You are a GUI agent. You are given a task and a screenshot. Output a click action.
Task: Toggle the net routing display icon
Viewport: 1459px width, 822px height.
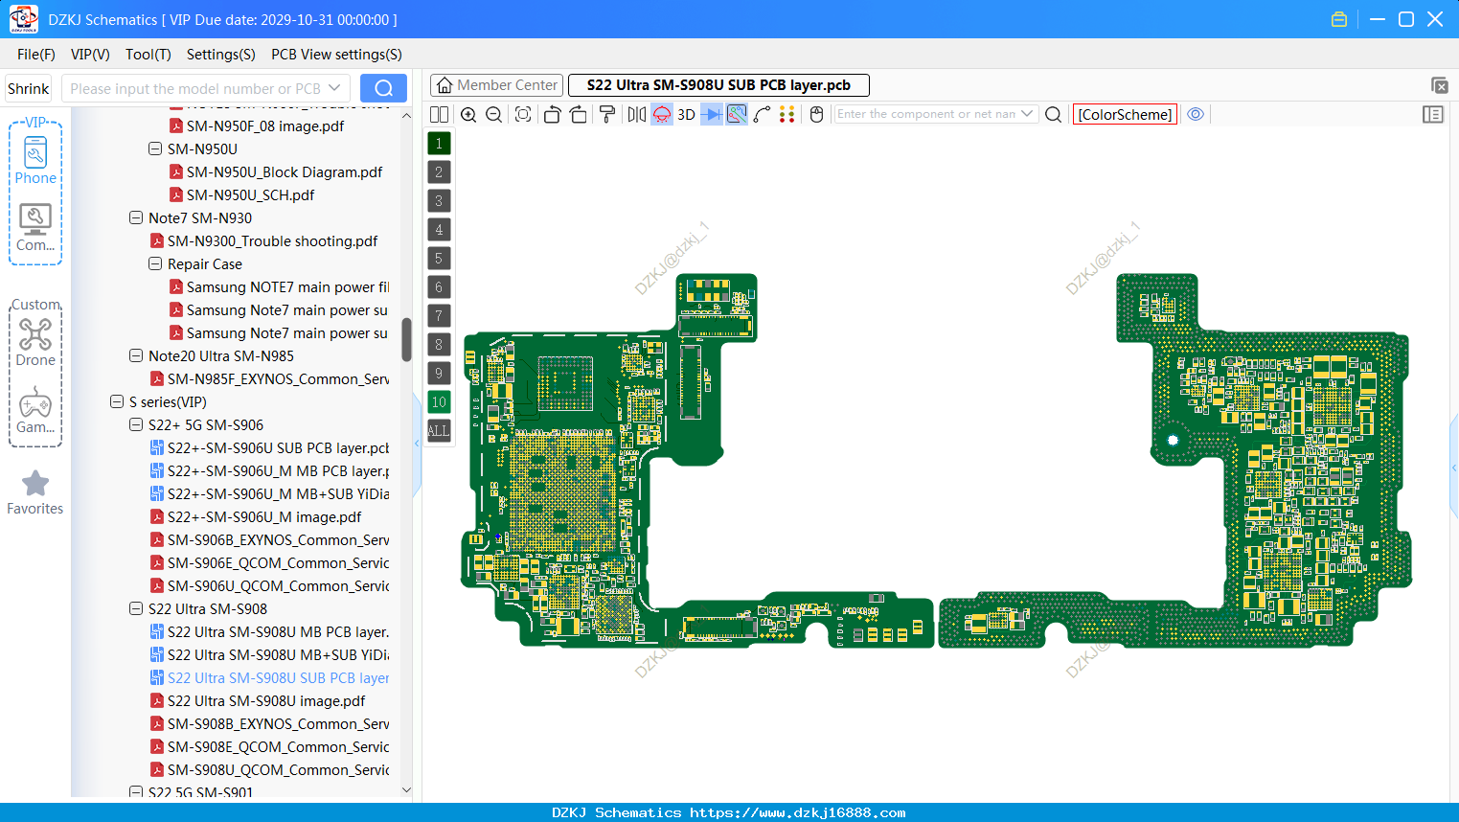(x=737, y=114)
